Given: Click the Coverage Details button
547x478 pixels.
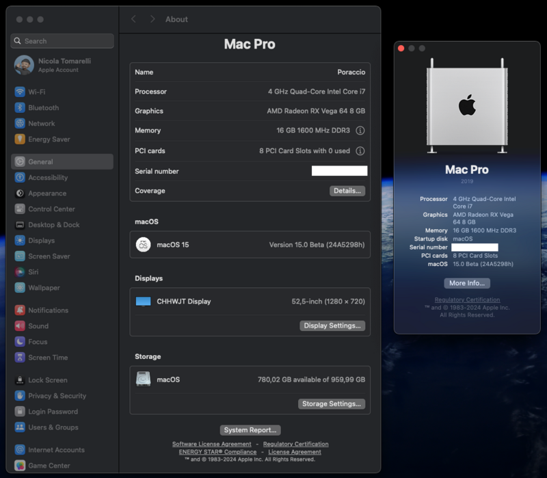Looking at the screenshot, I should (x=347, y=191).
